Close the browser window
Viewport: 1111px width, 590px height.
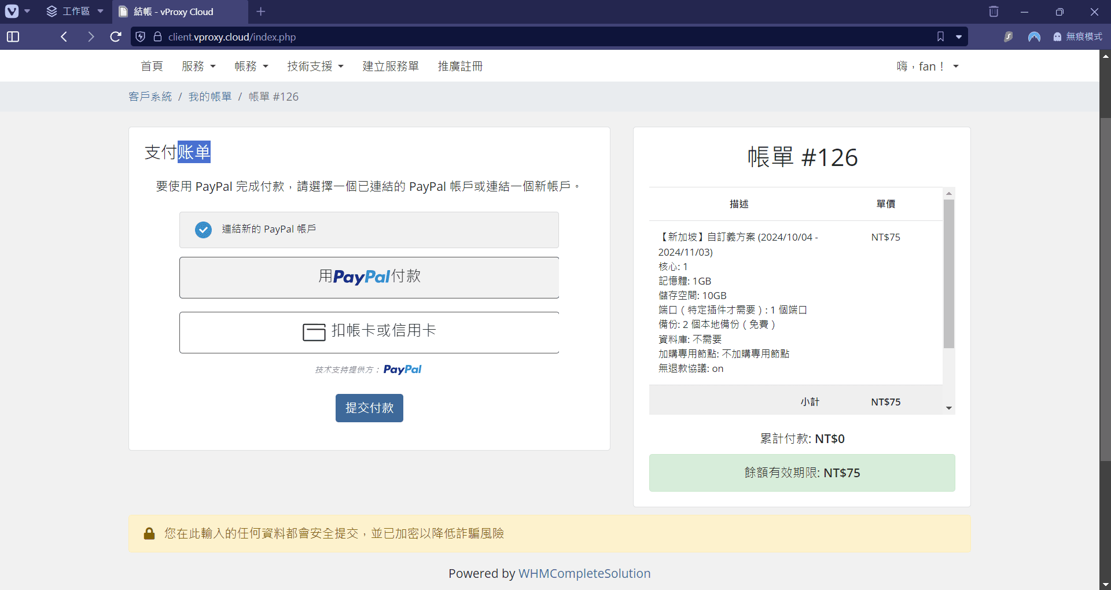(x=1094, y=12)
